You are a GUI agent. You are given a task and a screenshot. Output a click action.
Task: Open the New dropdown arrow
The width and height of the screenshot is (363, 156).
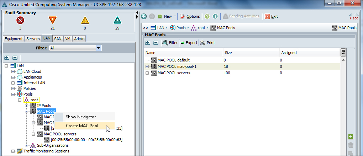pyautogui.click(x=175, y=16)
